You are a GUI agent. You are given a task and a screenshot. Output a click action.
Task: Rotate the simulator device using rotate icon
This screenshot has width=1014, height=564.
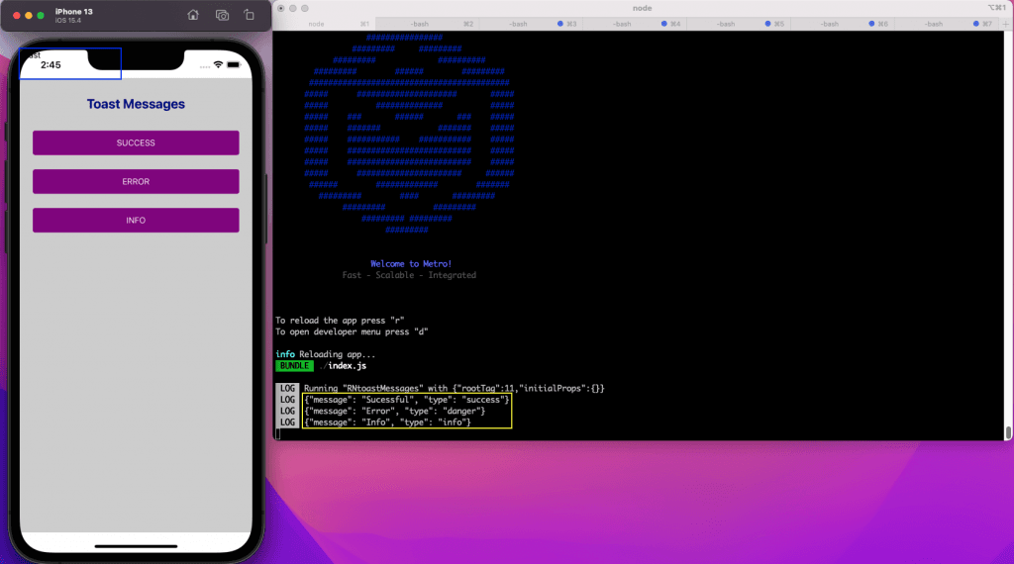pyautogui.click(x=250, y=15)
